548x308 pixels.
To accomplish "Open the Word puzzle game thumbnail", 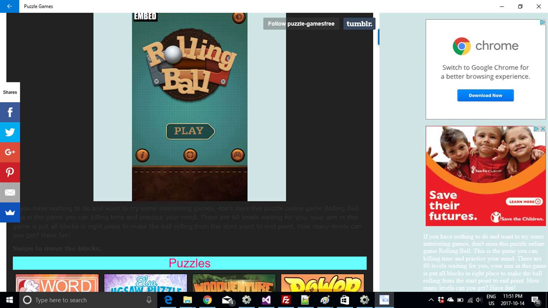I will [x=57, y=283].
